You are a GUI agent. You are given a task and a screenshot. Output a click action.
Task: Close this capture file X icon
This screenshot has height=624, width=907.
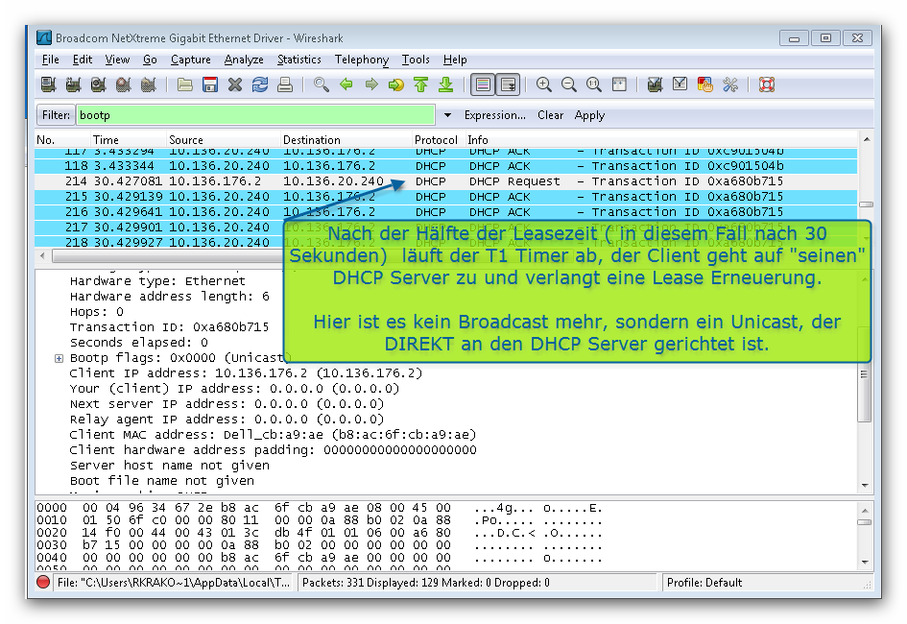235,85
